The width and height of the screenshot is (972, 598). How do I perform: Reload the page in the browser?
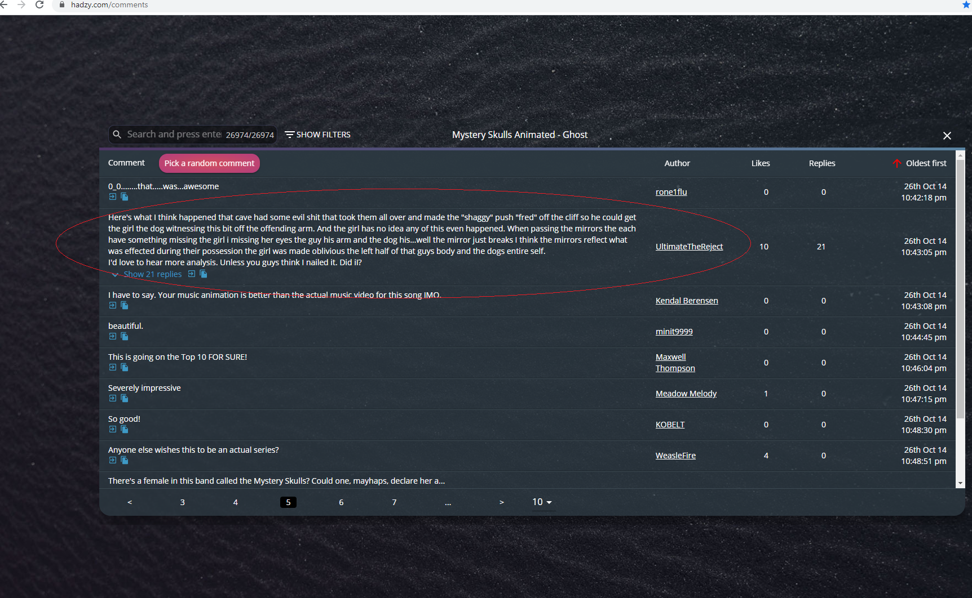coord(39,5)
